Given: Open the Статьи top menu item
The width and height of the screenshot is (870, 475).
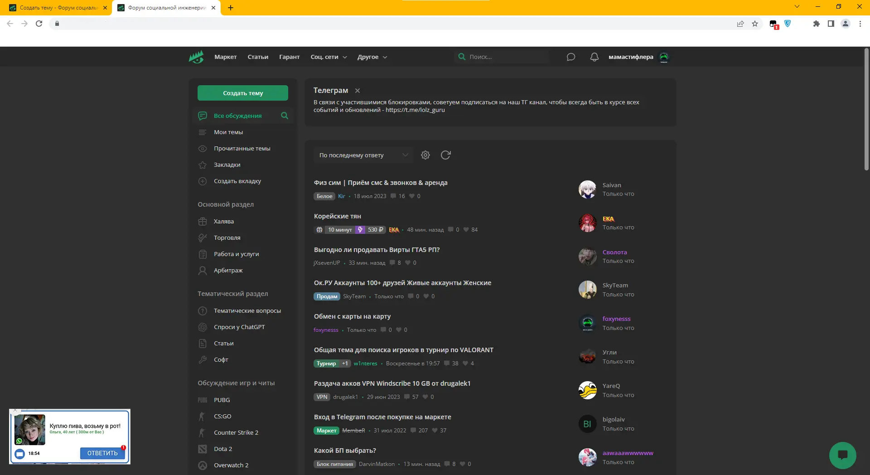Looking at the screenshot, I should pos(258,57).
